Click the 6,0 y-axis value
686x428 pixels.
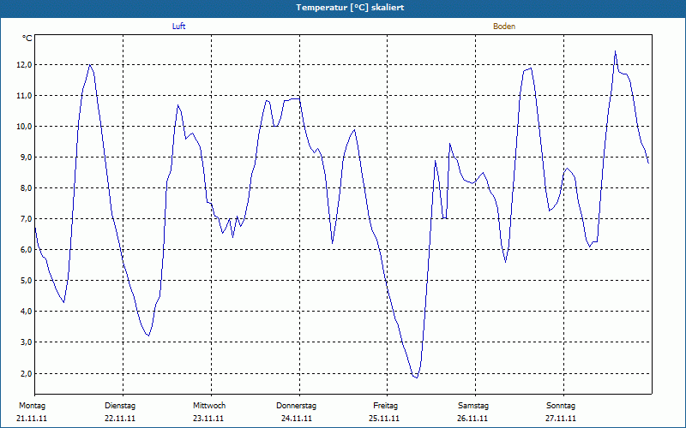(x=26, y=249)
